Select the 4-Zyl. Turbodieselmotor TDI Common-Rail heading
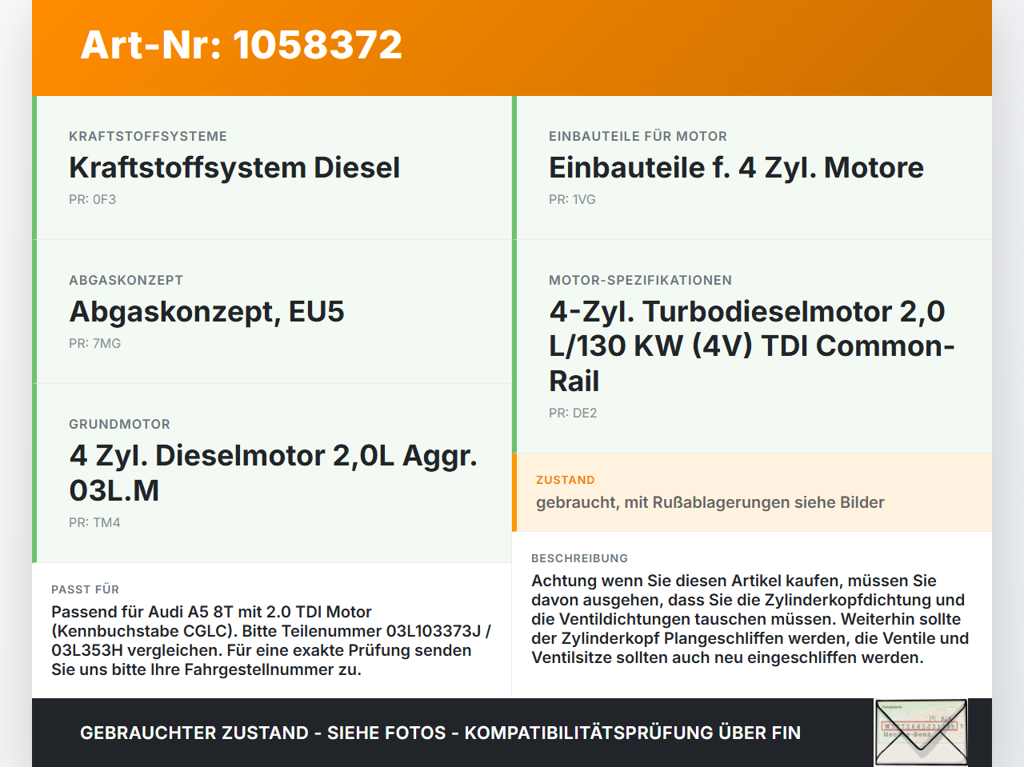 (752, 346)
